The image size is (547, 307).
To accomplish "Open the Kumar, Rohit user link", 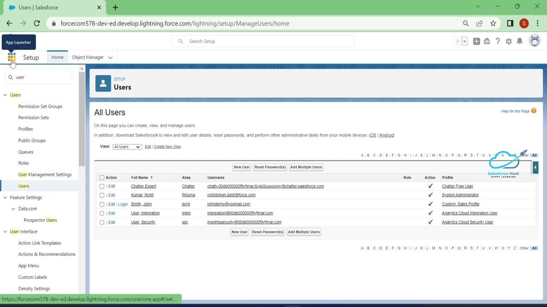I will click(142, 195).
